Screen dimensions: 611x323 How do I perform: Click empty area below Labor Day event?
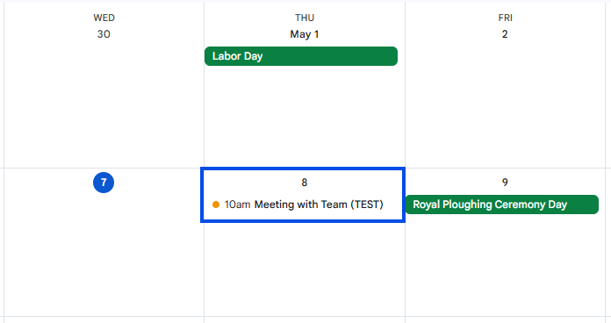[x=305, y=117]
